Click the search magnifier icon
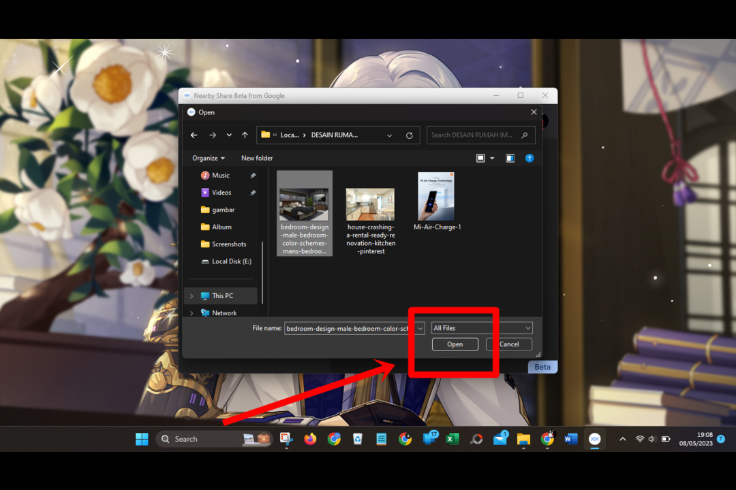Viewport: 736px width, 490px height. pos(525,135)
